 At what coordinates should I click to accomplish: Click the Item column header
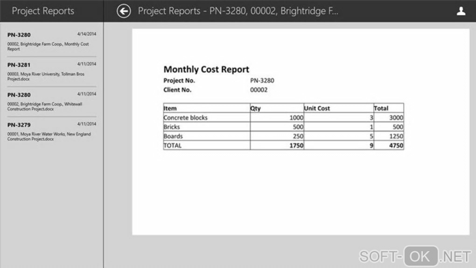coord(206,108)
